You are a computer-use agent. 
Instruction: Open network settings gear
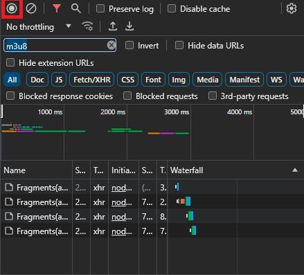pos(292,8)
